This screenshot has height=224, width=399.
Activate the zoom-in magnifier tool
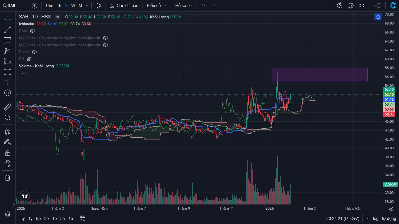[8, 118]
